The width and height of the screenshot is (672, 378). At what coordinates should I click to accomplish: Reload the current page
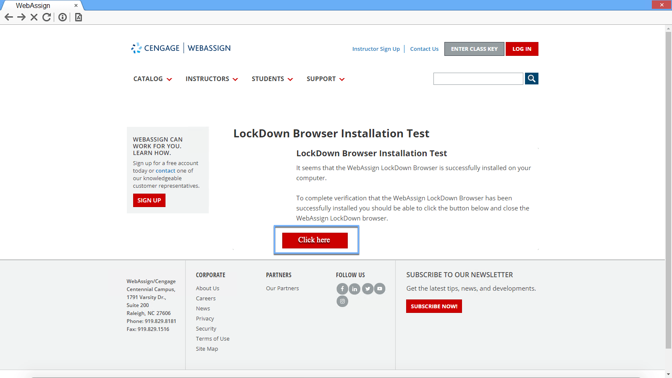click(x=46, y=17)
